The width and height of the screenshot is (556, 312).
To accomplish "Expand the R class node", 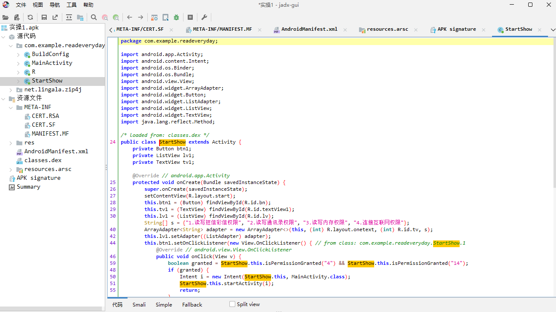I will [18, 72].
